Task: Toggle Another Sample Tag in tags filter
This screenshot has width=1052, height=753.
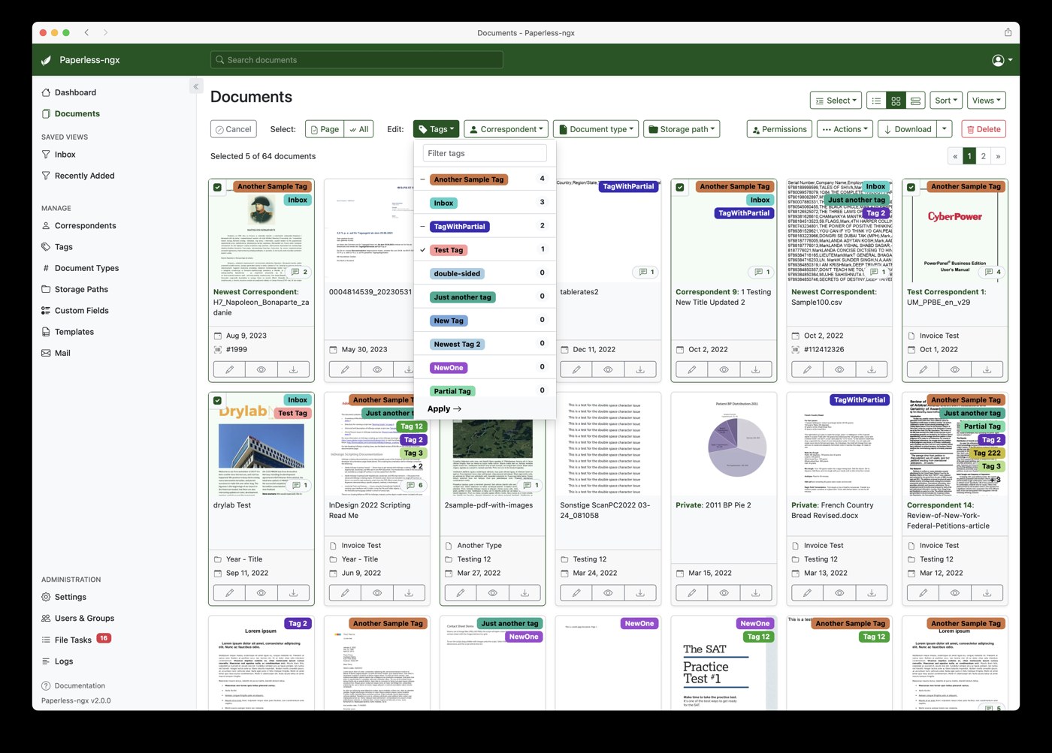Action: (x=485, y=179)
